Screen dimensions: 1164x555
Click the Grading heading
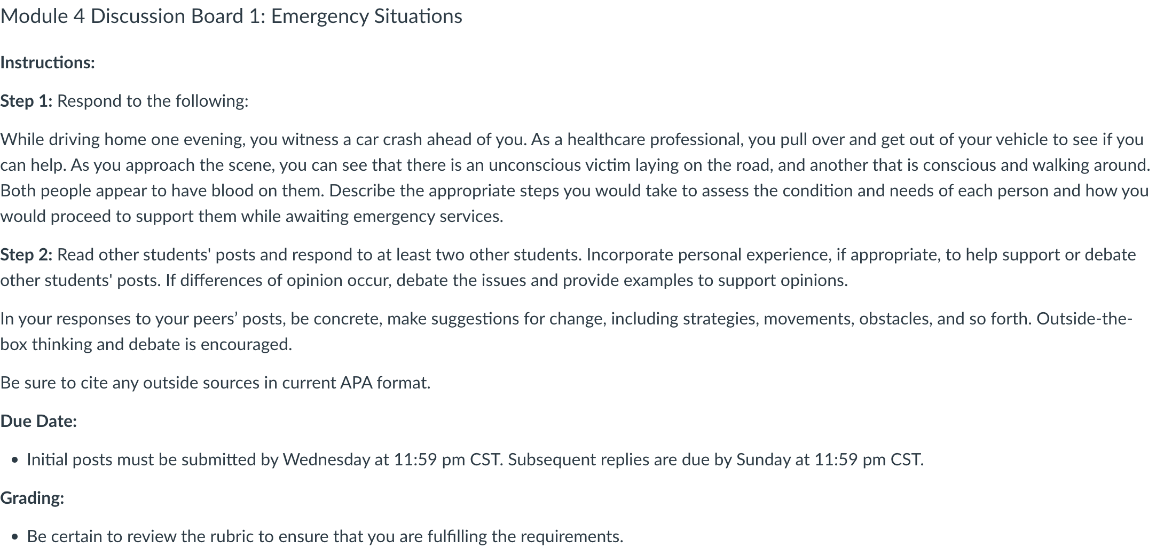(x=32, y=498)
